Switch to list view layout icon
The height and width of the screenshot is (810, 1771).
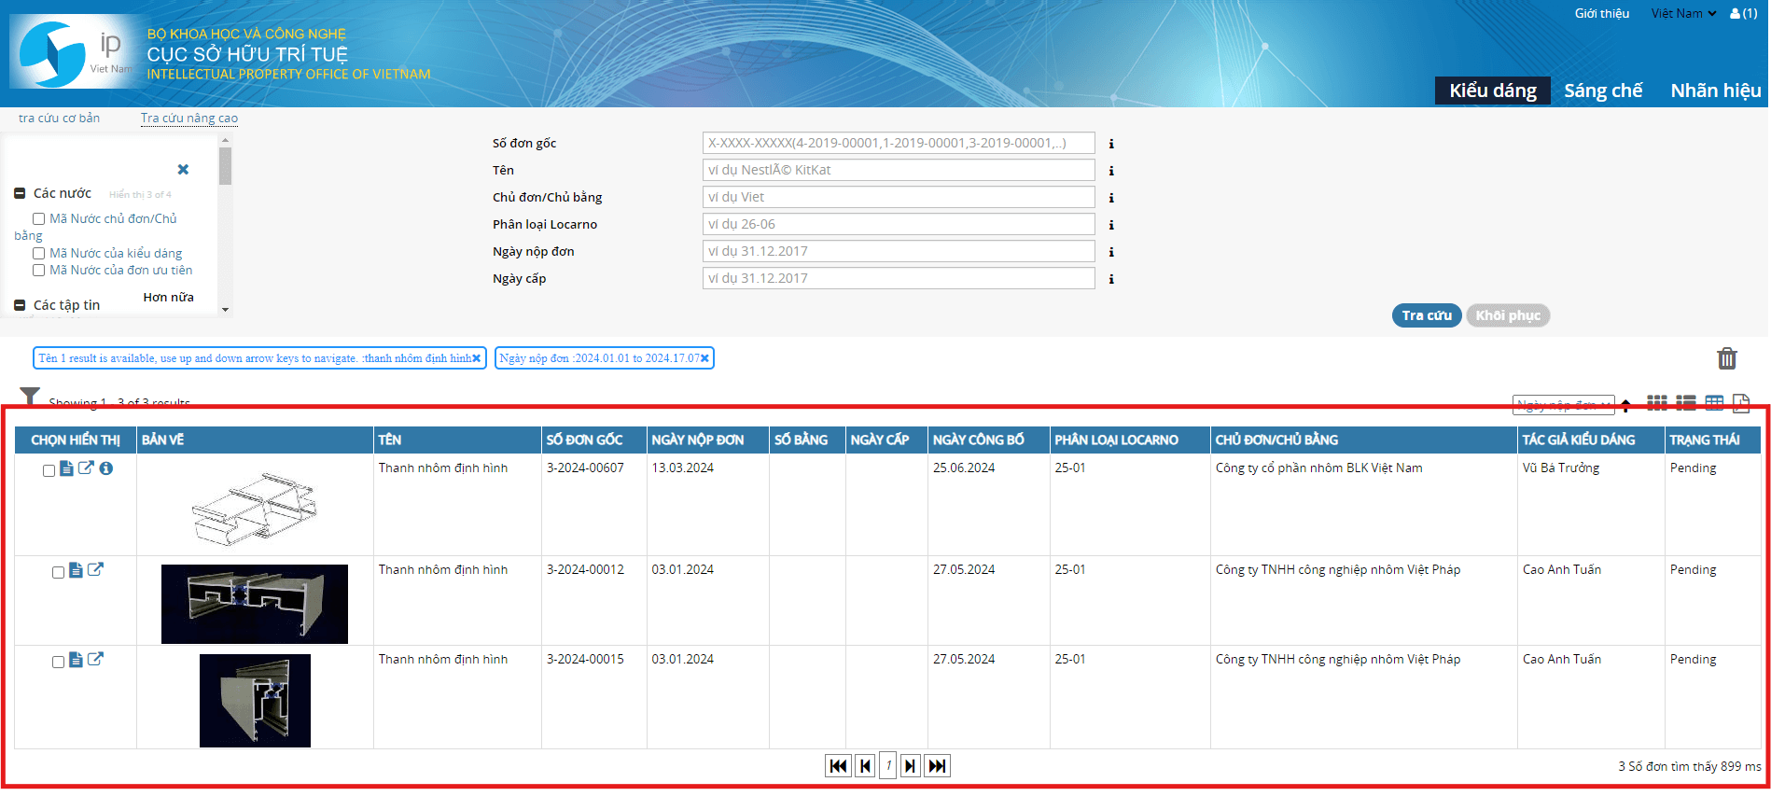[1685, 403]
